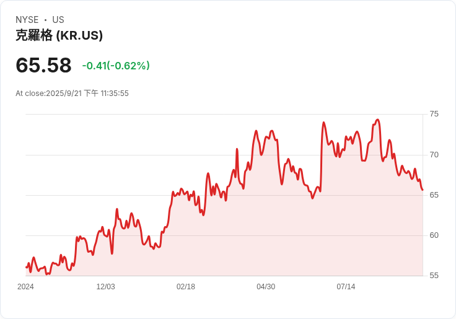Click the 07/14 date label
The height and width of the screenshot is (319, 456).
[346, 287]
